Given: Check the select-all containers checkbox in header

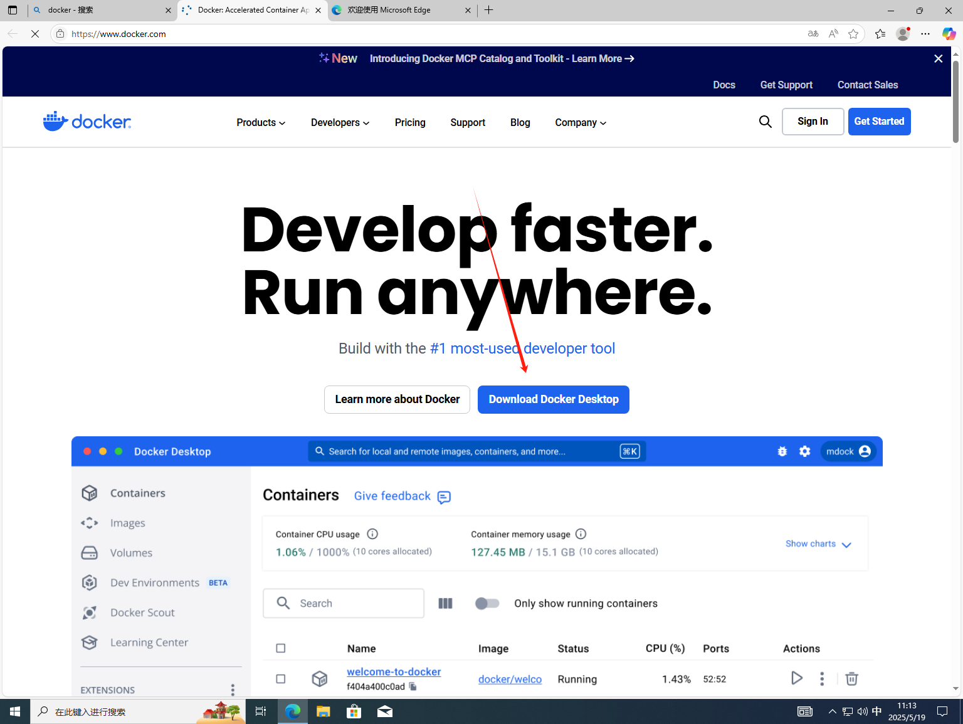Looking at the screenshot, I should pos(281,648).
